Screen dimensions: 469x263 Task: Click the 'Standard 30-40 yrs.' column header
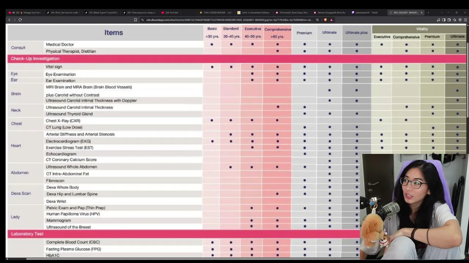[231, 33]
